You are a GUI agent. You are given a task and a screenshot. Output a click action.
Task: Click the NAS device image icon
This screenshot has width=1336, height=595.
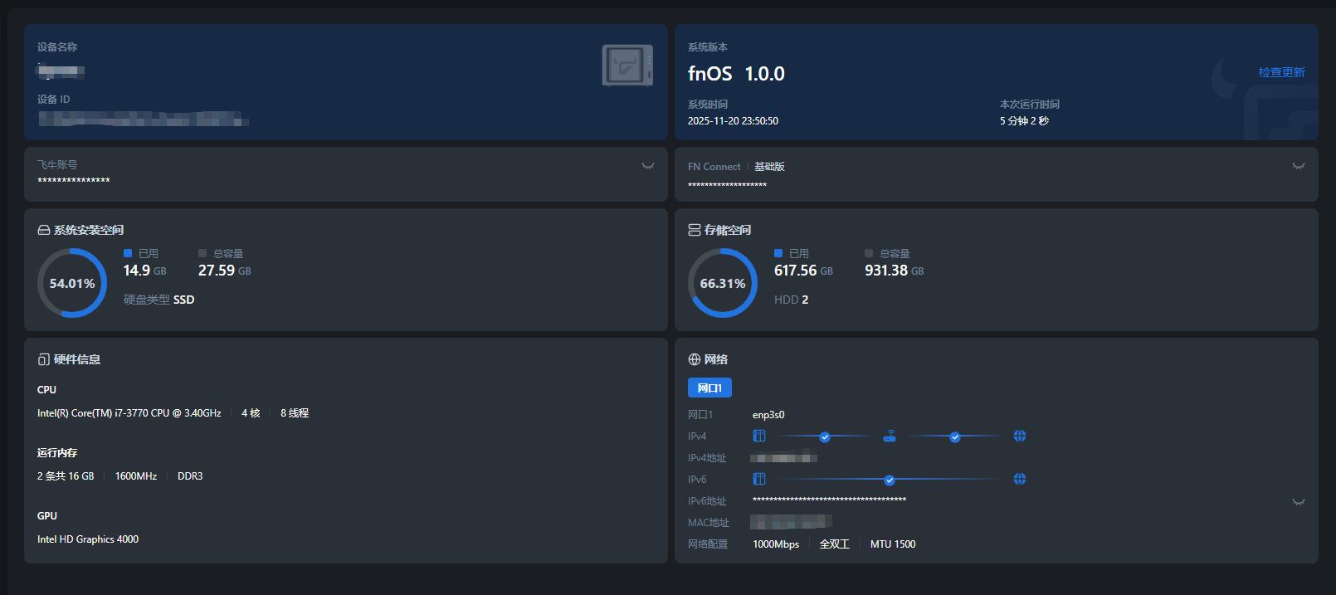(x=627, y=66)
